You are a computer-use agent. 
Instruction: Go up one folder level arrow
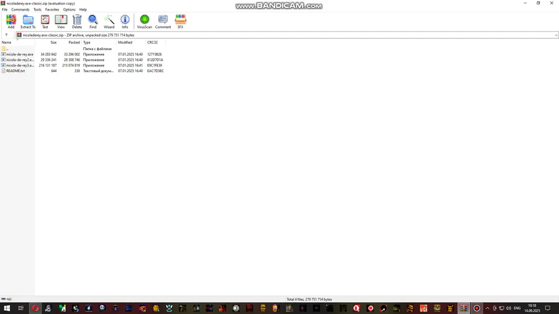click(x=6, y=35)
